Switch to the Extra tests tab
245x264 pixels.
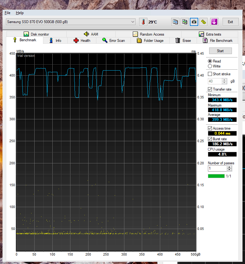[x=210, y=34]
